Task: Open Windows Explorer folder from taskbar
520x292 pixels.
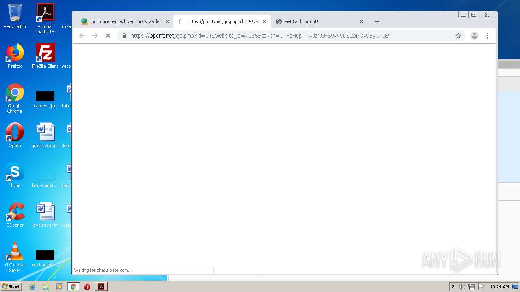Action: 46,287
